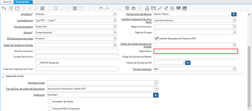This screenshot has width=252, height=111.
Task: Click the right angle detail record arrow
Action: [95, 8]
